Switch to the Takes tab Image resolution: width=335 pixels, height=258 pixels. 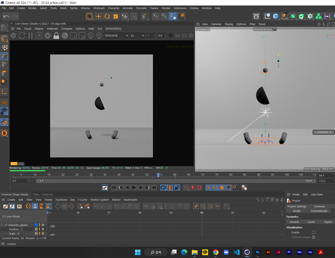[x=36, y=195]
